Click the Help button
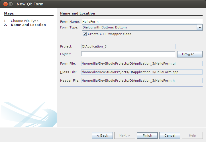This screenshot has width=206, height=142. (192, 135)
